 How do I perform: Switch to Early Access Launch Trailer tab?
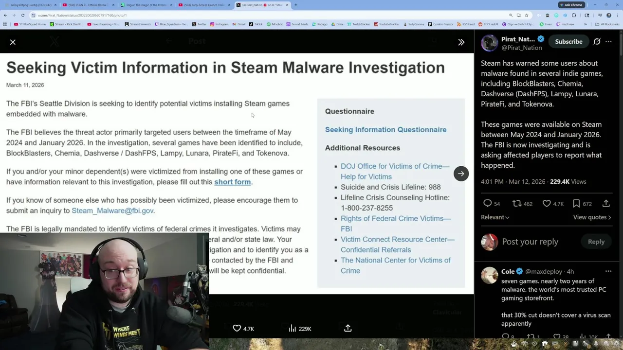204,5
